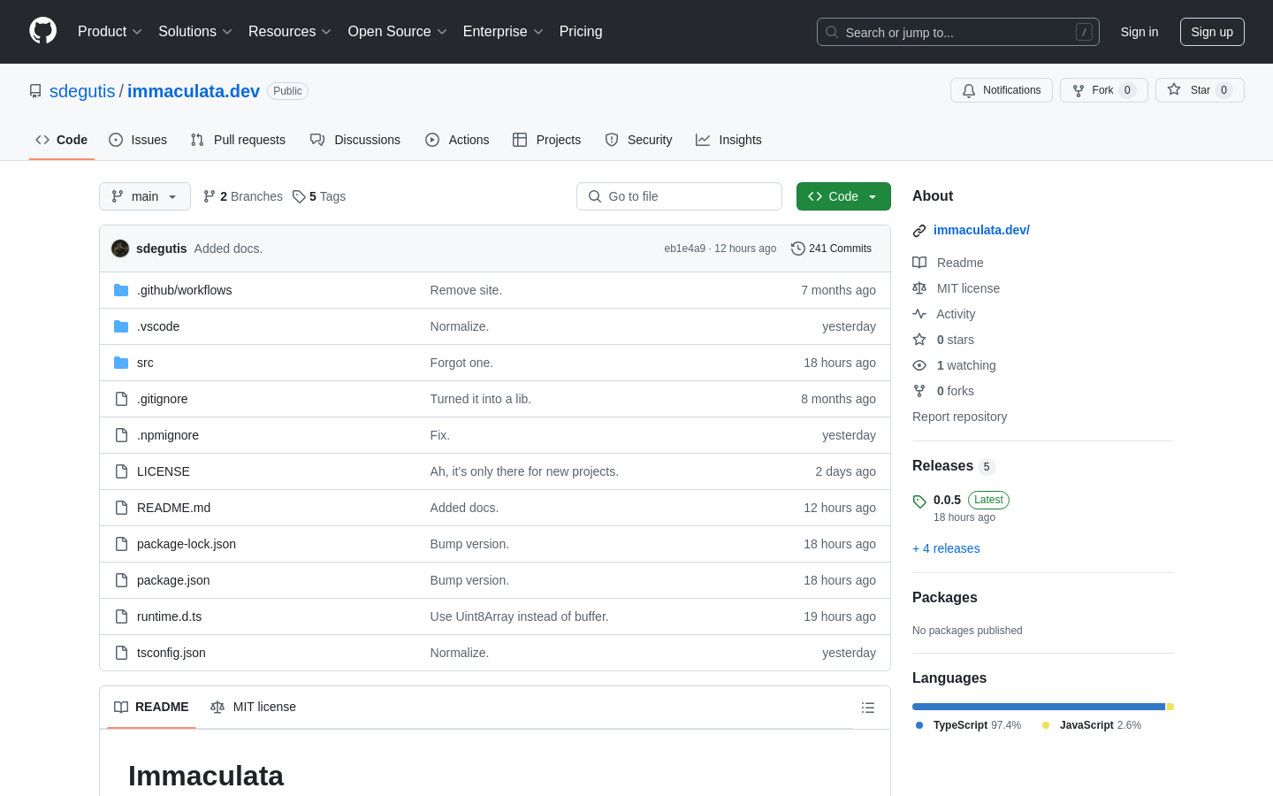Click the tag icon next to 0.0.5 release
The height and width of the screenshot is (796, 1273).
(919, 501)
